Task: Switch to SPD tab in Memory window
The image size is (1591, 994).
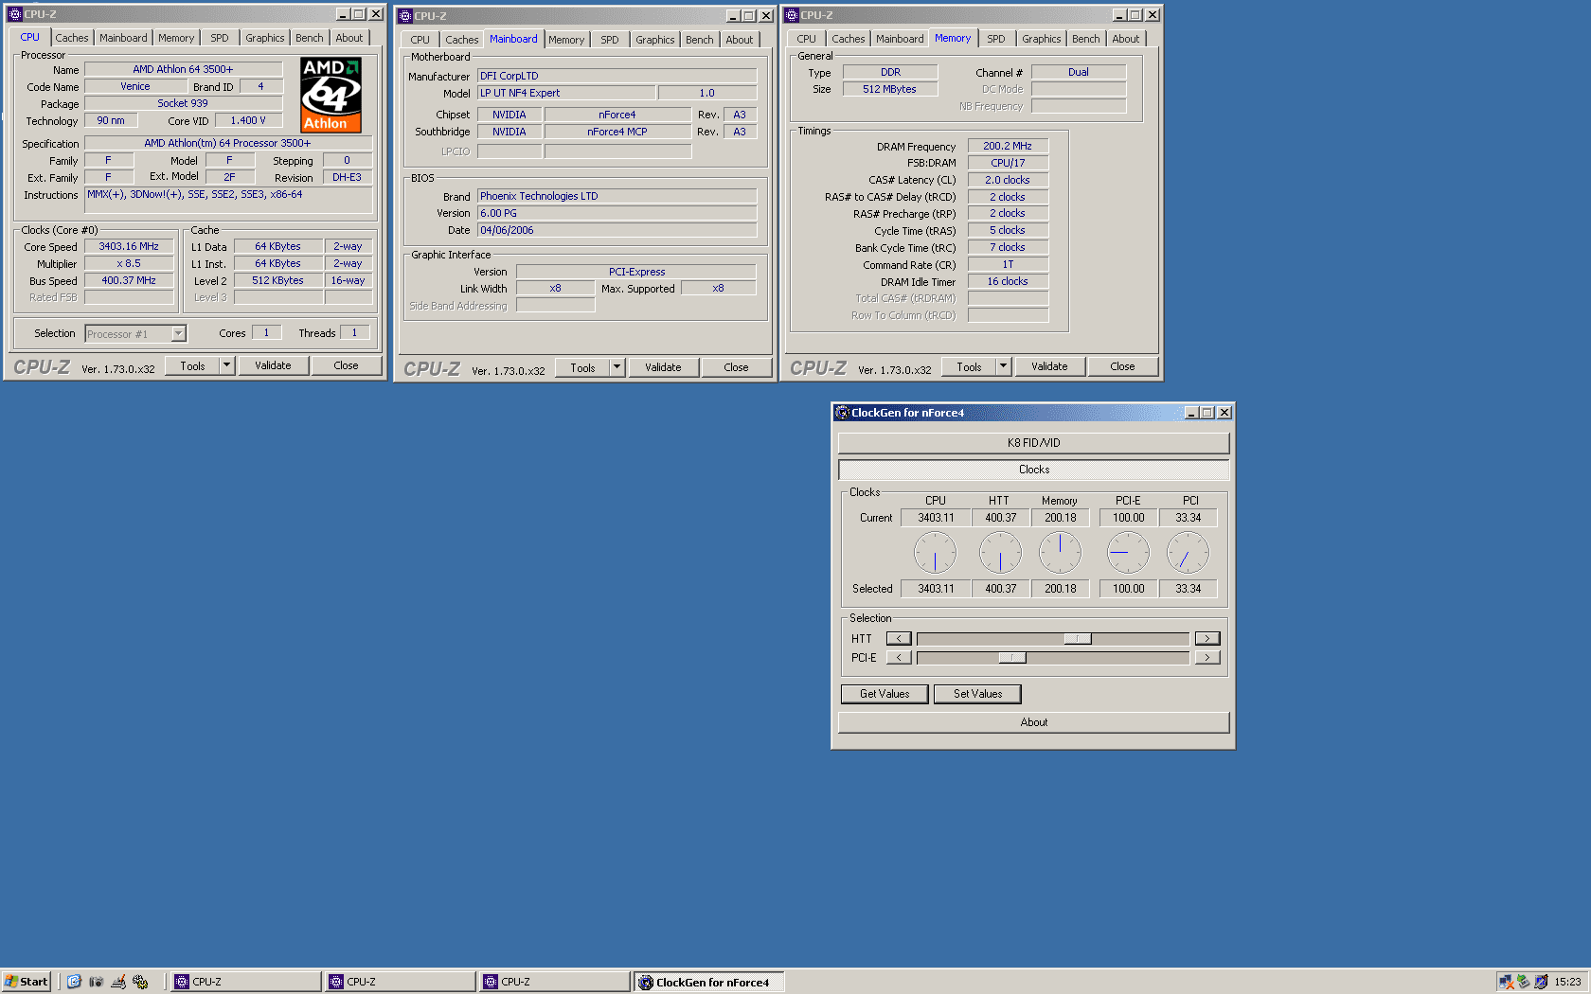Action: coord(996,39)
